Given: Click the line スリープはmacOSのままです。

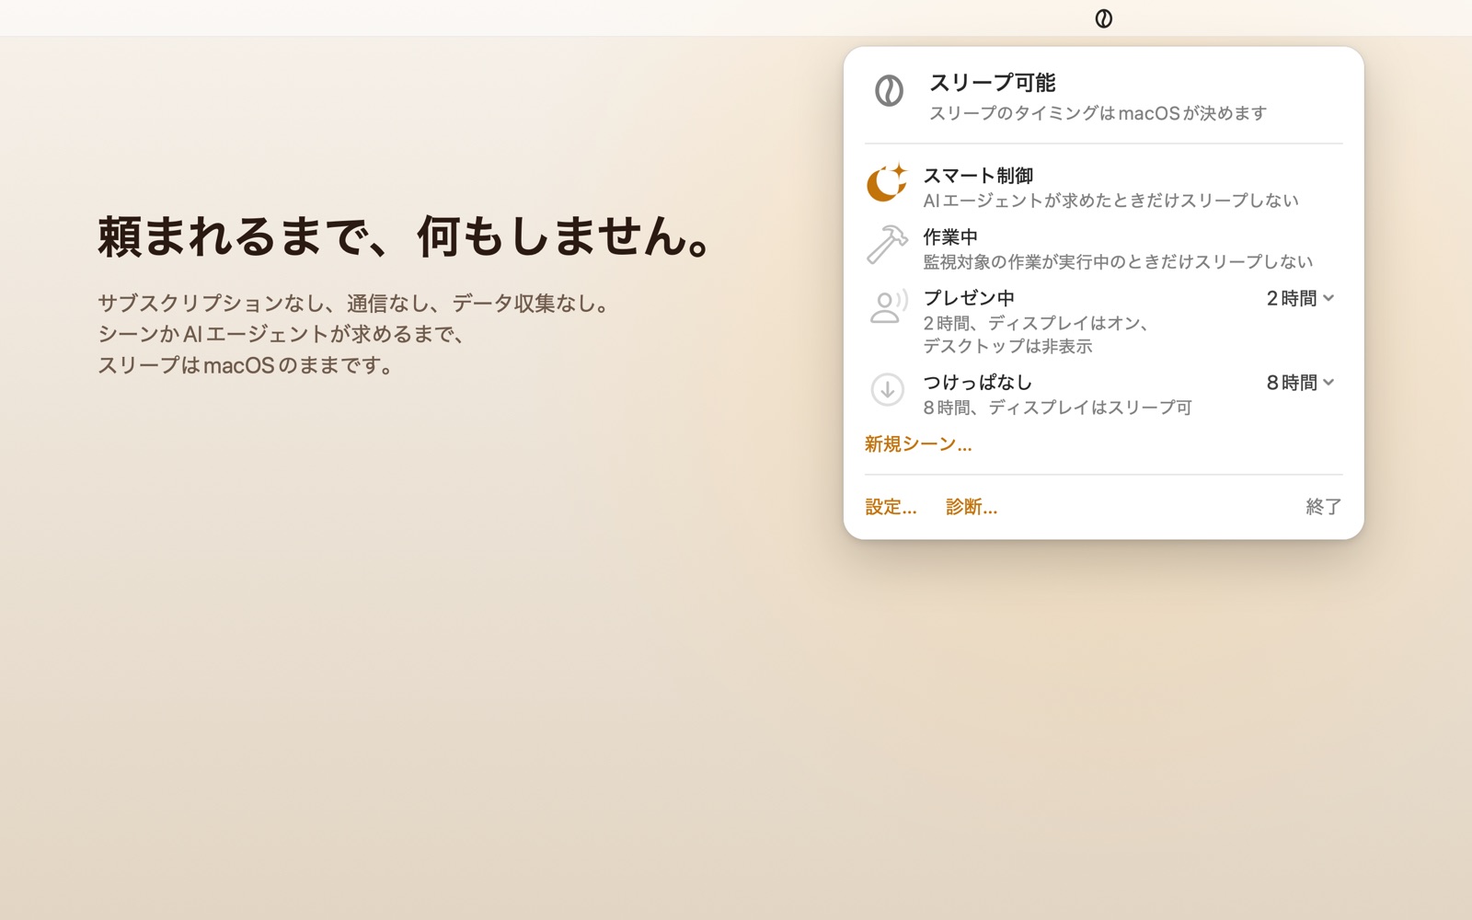Looking at the screenshot, I should (x=247, y=365).
